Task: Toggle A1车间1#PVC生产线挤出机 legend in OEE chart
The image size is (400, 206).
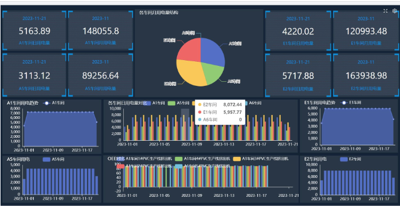Action: pos(144,159)
